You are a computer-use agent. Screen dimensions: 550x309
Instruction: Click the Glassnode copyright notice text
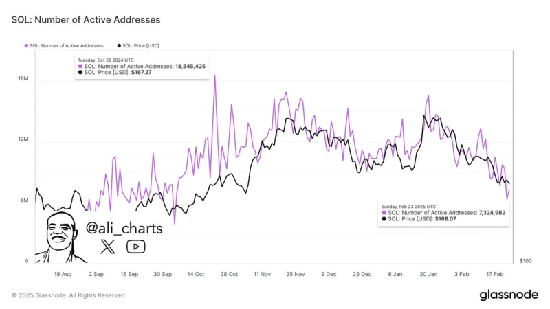69,295
